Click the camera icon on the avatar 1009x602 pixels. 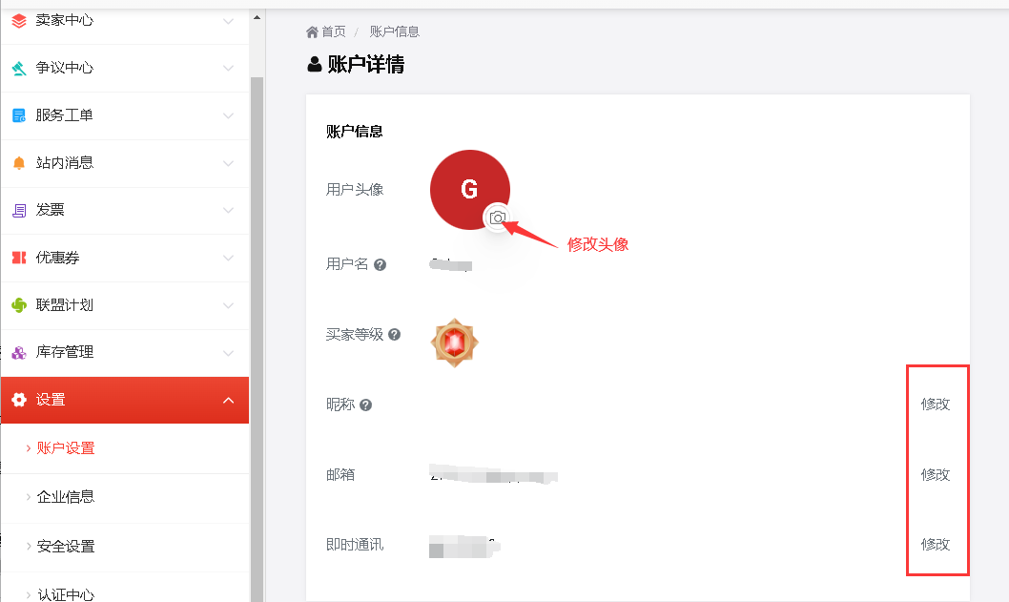[x=497, y=218]
